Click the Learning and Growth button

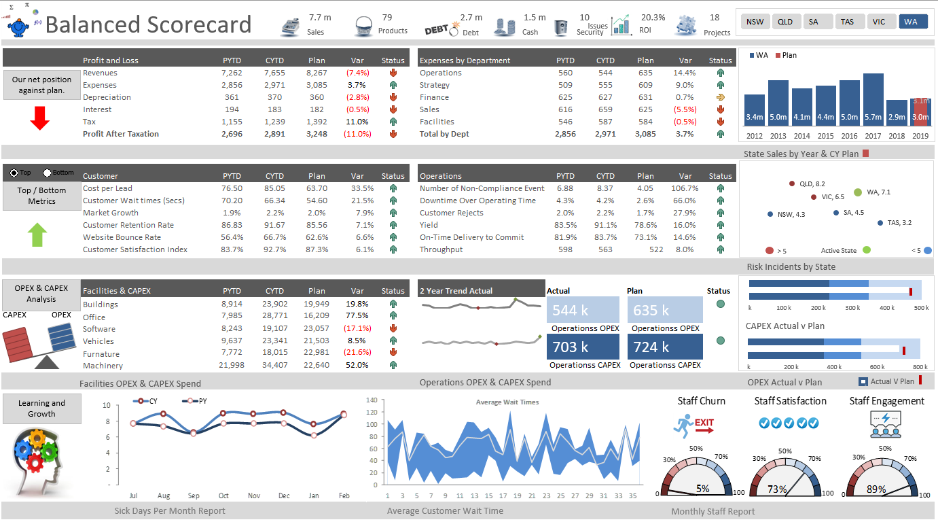click(x=41, y=408)
